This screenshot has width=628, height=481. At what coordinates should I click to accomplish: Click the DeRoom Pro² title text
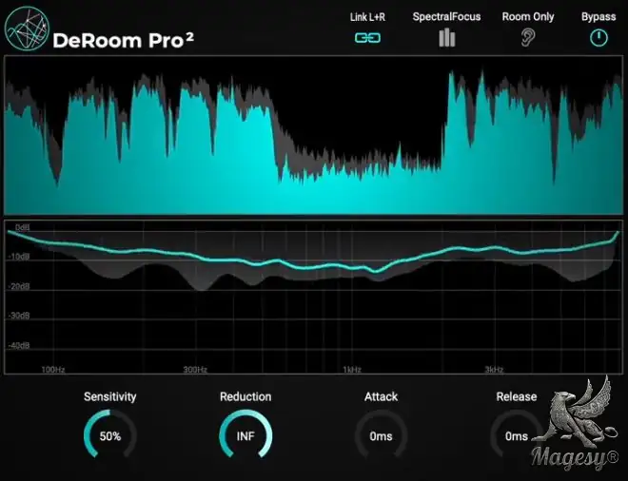click(x=124, y=40)
